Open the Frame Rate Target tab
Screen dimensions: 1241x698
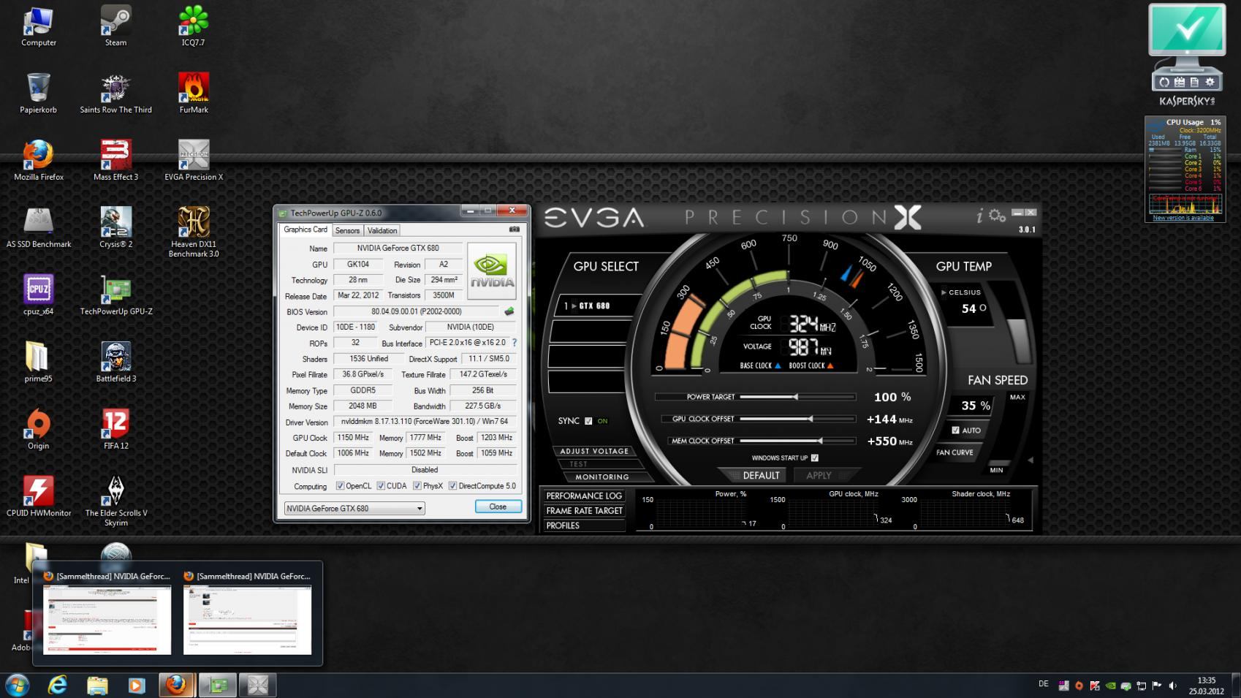point(584,511)
